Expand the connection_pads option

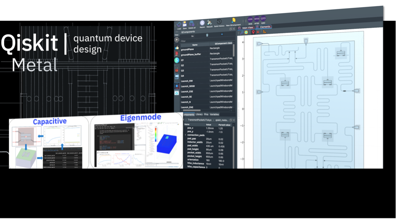186,135
